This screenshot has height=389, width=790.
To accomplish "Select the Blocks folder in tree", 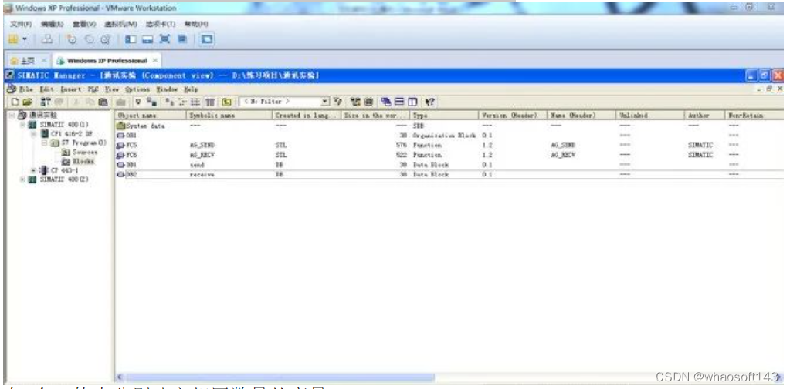I will 77,161.
